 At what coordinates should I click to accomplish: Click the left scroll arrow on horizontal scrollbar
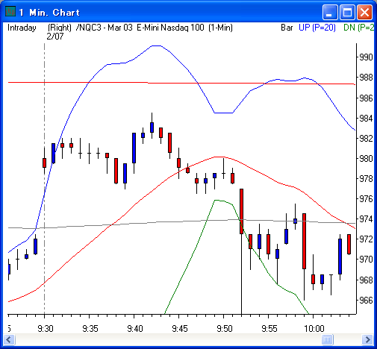[9, 339]
